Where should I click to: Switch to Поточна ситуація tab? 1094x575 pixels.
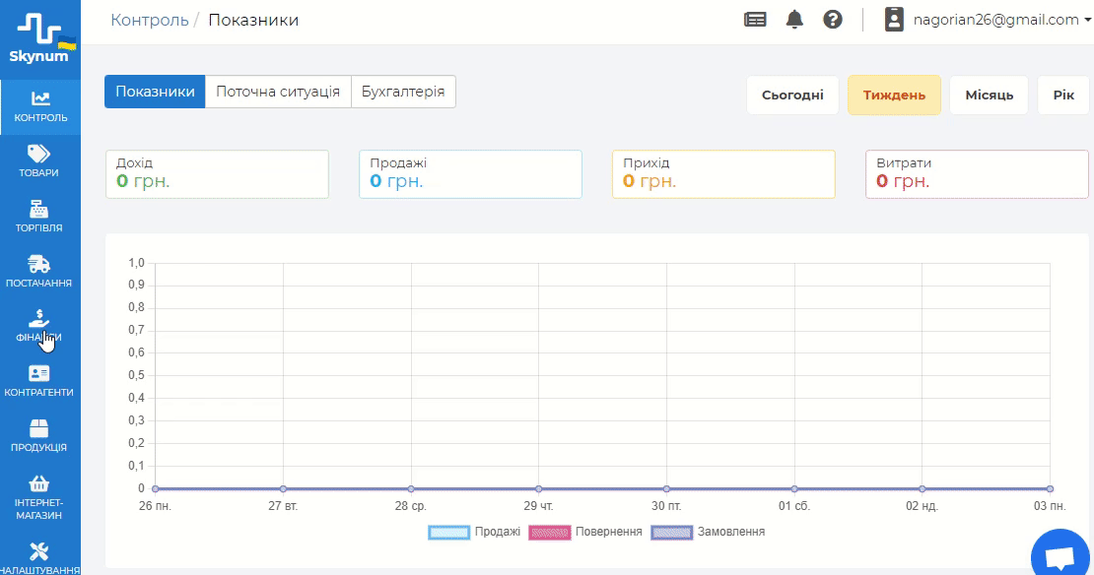click(x=278, y=92)
